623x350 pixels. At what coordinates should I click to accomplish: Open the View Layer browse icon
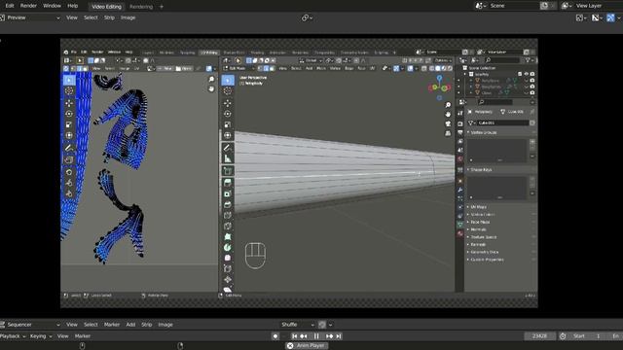[x=567, y=6]
